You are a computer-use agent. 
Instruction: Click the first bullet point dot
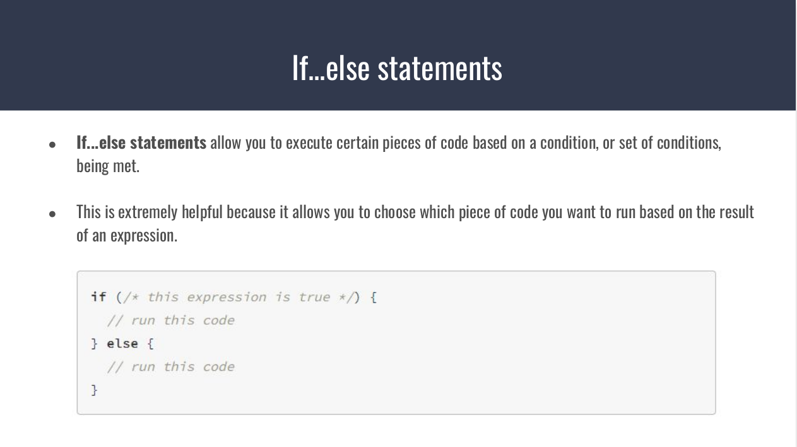pos(53,144)
